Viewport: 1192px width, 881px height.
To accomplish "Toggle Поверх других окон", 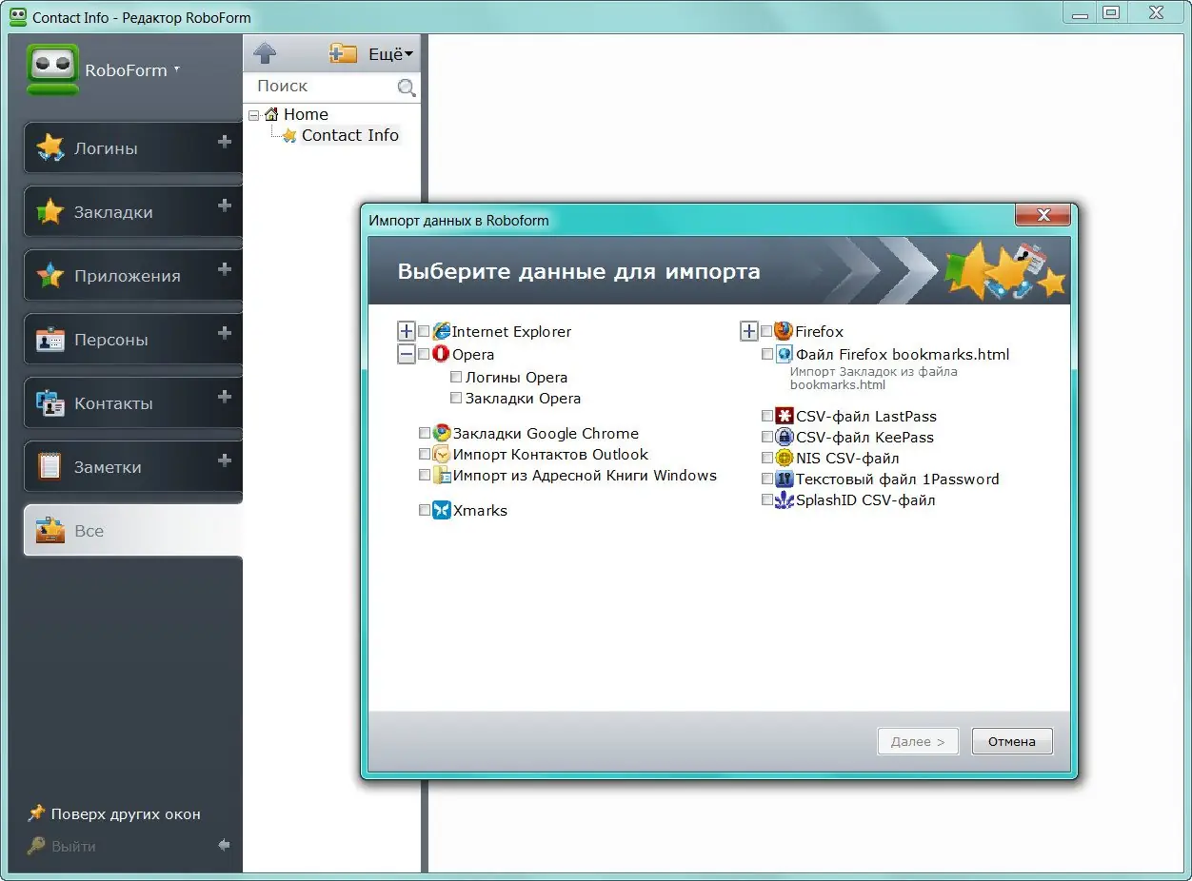I will (x=114, y=813).
